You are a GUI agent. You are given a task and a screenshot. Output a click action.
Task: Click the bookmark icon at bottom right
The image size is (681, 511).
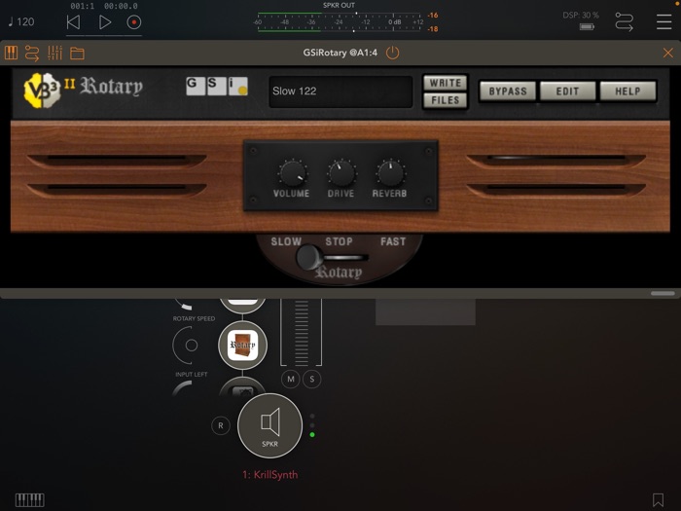658,499
